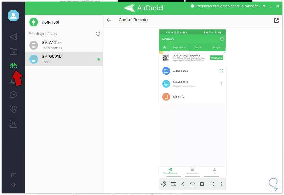Refresh the Mis dispositivos list
Image resolution: width=284 pixels, height=195 pixels.
point(98,34)
